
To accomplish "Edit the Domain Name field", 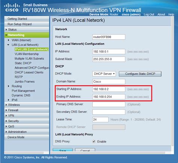I will pos(109,82).
